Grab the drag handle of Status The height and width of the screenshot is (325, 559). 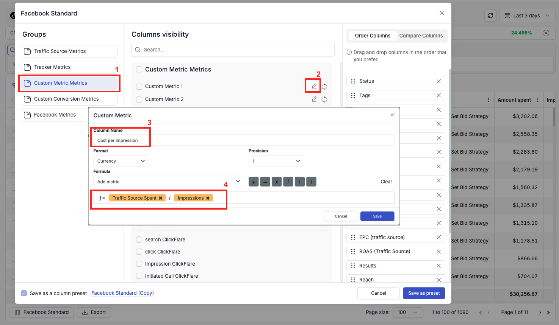coord(353,81)
